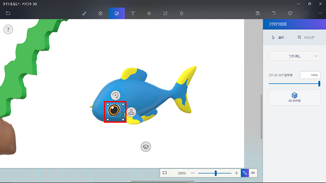Toggle the pen edit mode button
Viewport: 326px width, 183px height.
[245, 173]
